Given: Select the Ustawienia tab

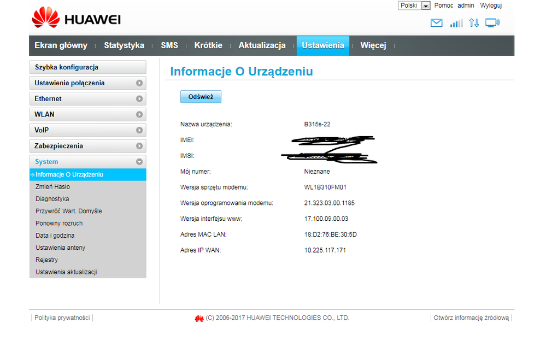Looking at the screenshot, I should pos(323,45).
